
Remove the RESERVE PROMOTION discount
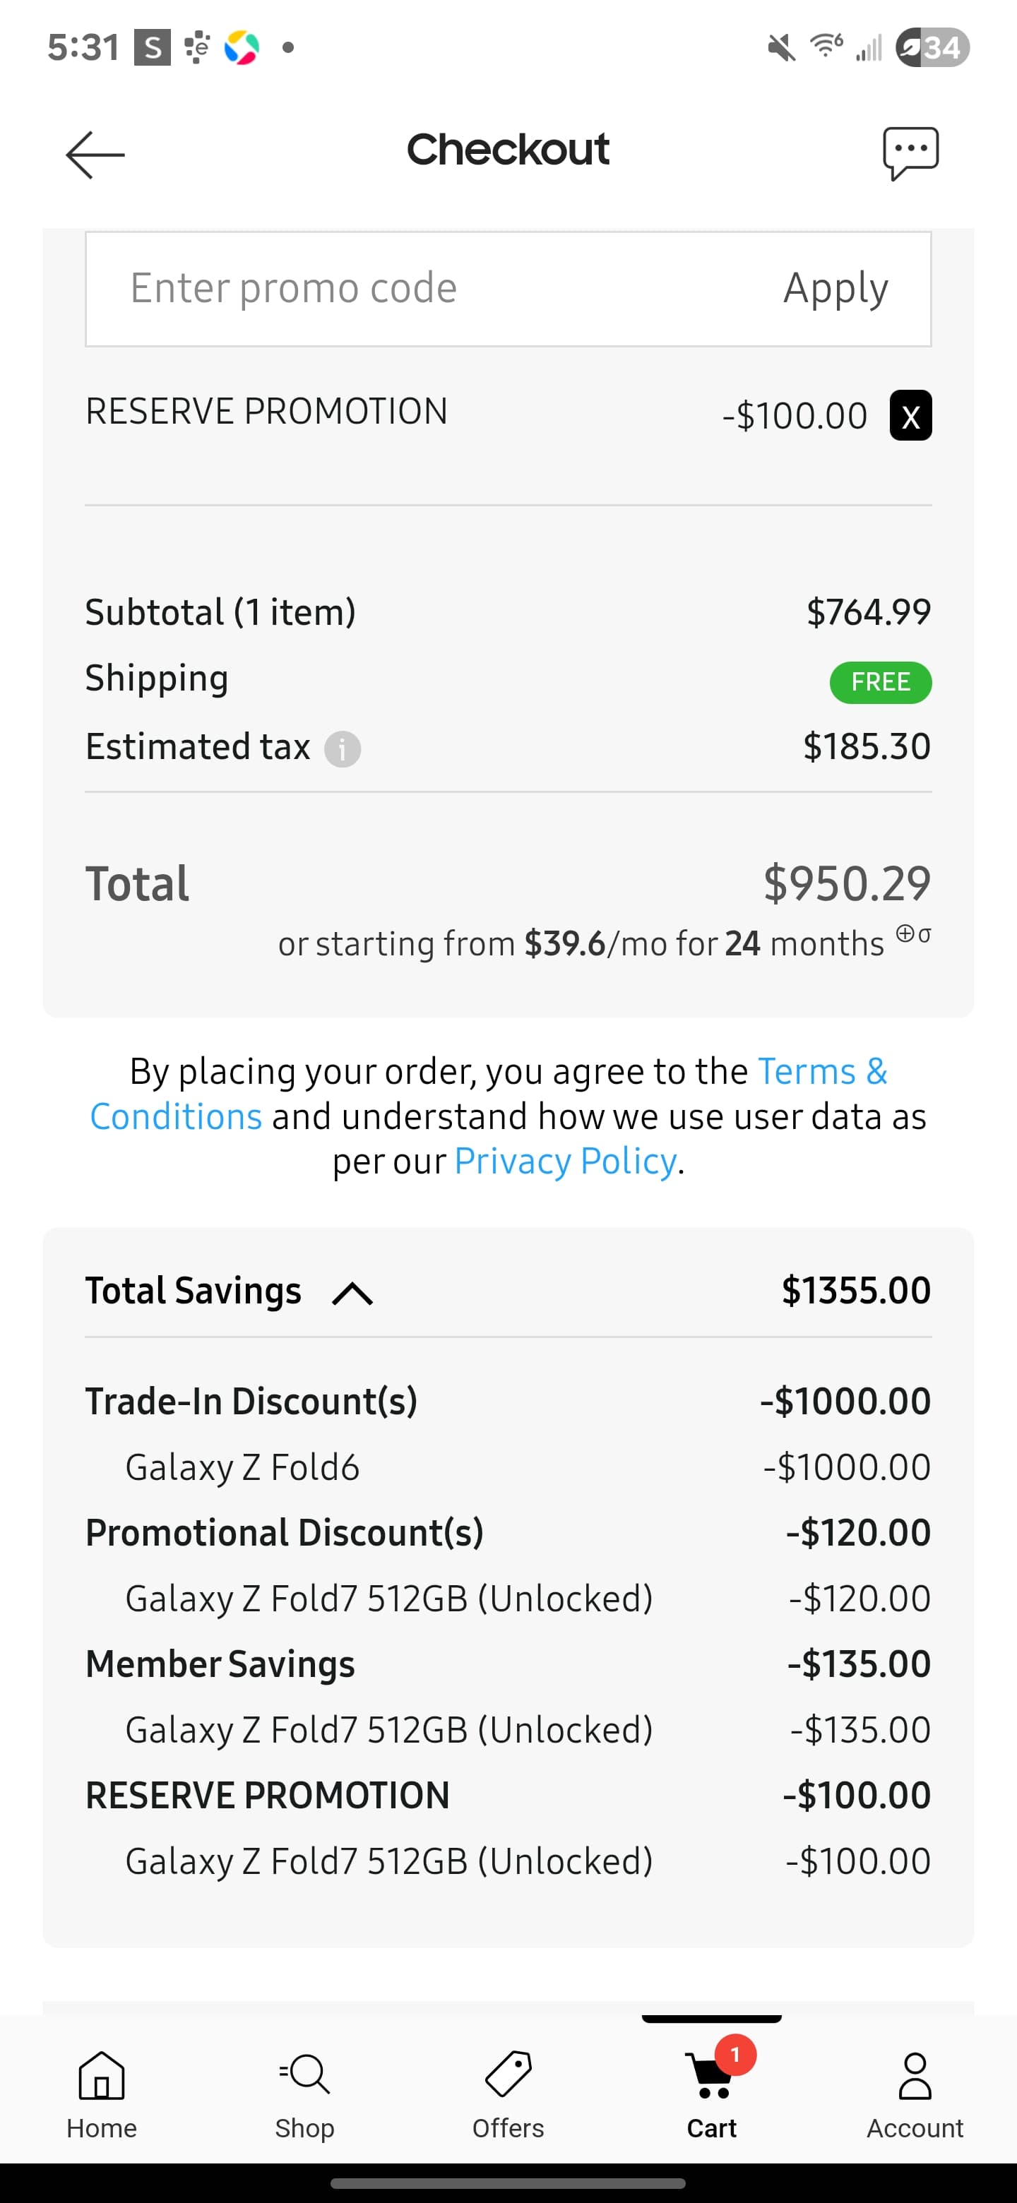click(x=911, y=416)
